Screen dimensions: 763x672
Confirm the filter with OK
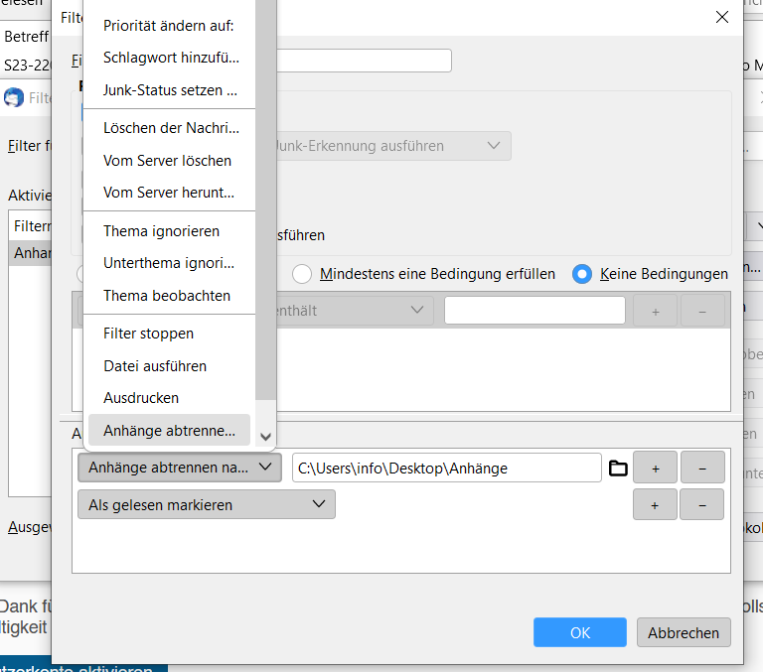(x=579, y=632)
